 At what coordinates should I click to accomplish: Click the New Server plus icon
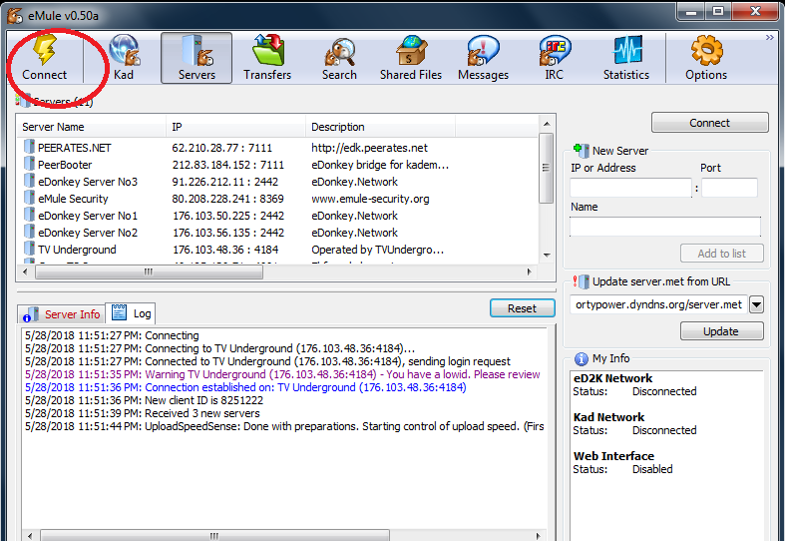click(582, 150)
